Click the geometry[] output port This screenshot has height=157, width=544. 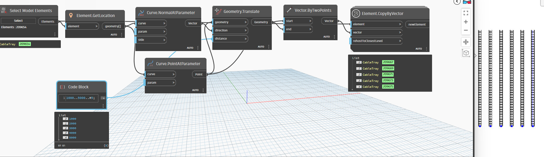113,26
